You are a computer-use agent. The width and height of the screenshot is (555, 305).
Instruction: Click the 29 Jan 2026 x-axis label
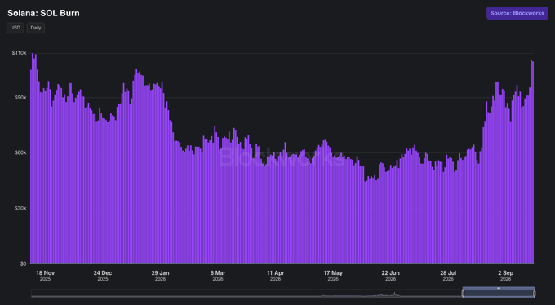point(160,276)
